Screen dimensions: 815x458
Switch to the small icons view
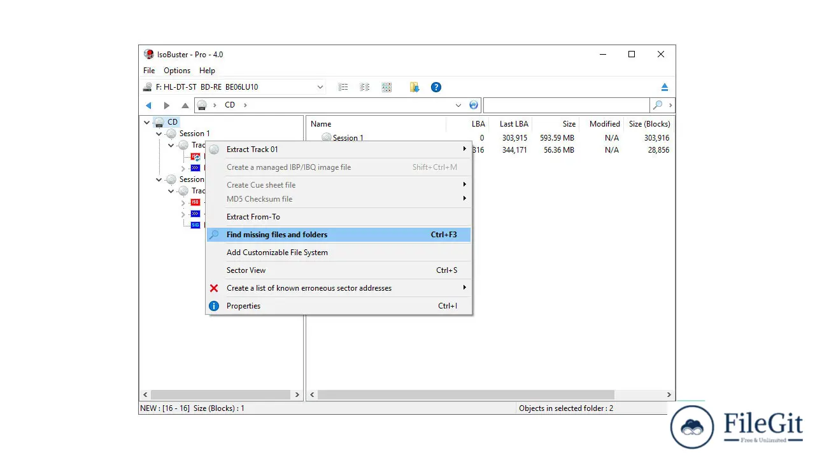[365, 87]
